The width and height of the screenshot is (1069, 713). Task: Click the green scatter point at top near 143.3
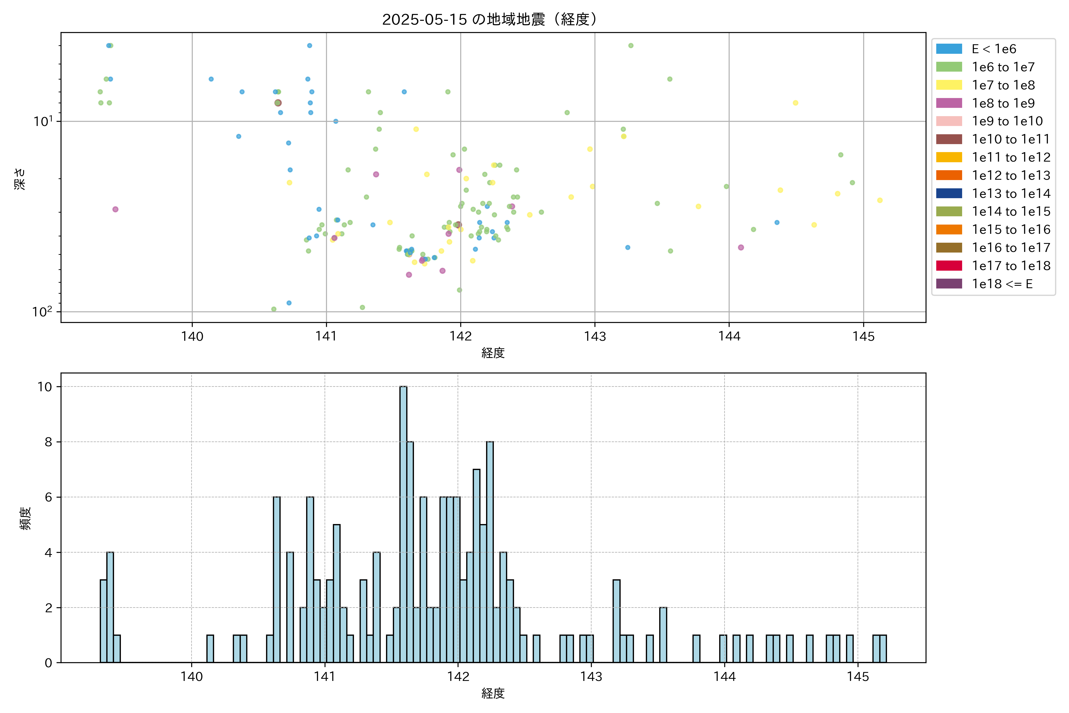tap(631, 45)
